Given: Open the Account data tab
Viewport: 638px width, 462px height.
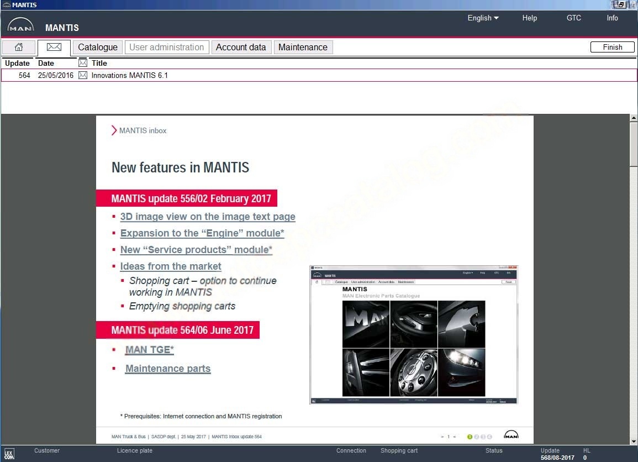Looking at the screenshot, I should [241, 48].
